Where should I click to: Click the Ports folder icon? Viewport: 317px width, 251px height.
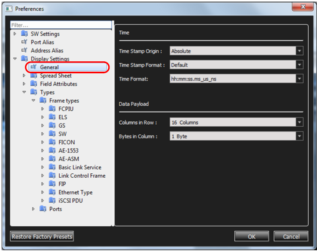(43, 209)
